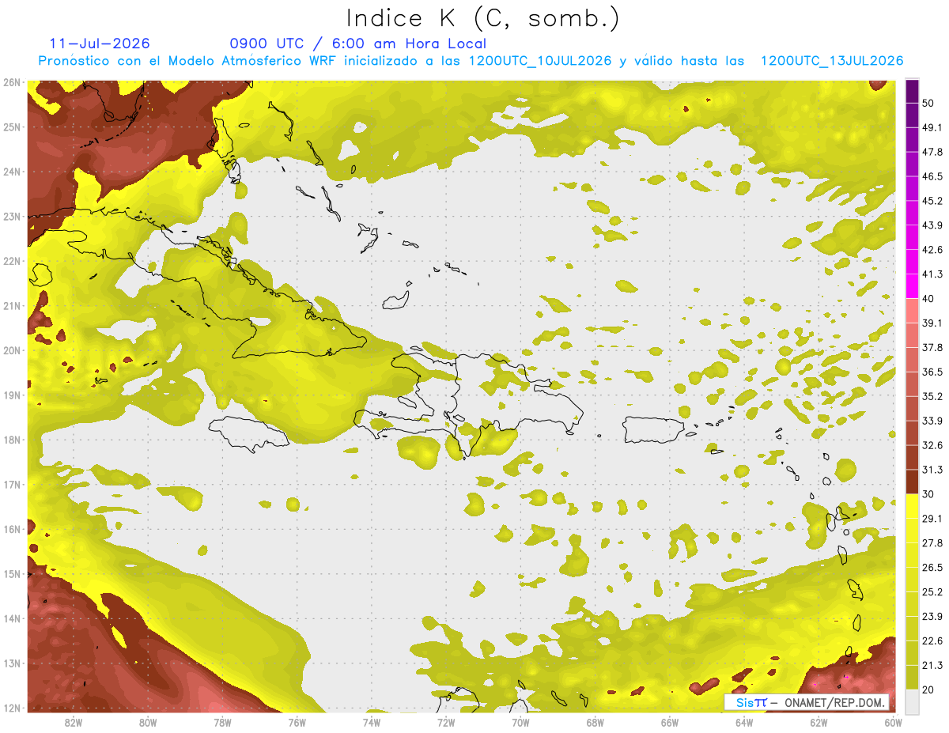Click the colorbar value "32.6"
This screenshot has width=949, height=733.
pos(932,445)
